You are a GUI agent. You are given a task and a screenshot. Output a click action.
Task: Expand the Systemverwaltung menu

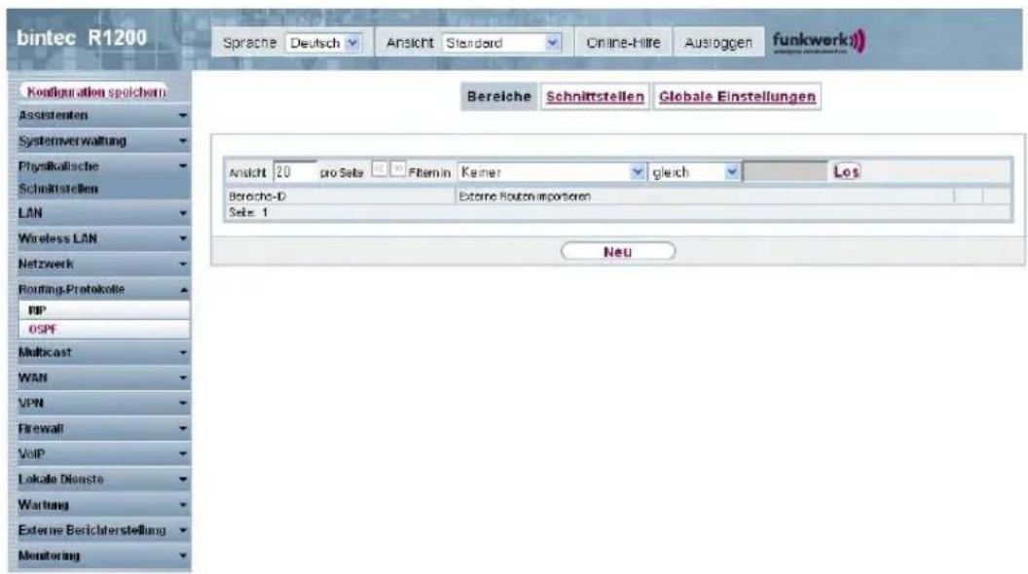(103, 141)
